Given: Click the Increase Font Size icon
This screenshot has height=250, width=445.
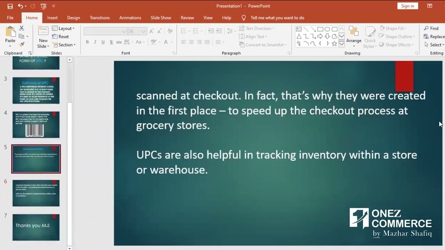Looking at the screenshot, I should [x=152, y=31].
